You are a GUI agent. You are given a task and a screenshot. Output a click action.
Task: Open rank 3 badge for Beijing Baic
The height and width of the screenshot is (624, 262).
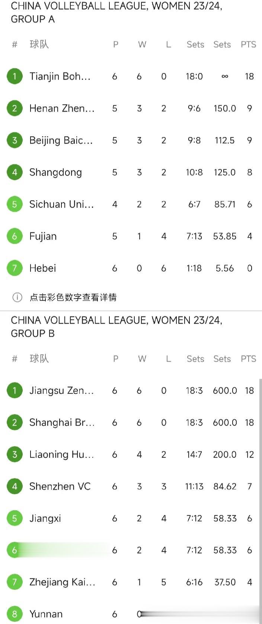click(x=15, y=140)
